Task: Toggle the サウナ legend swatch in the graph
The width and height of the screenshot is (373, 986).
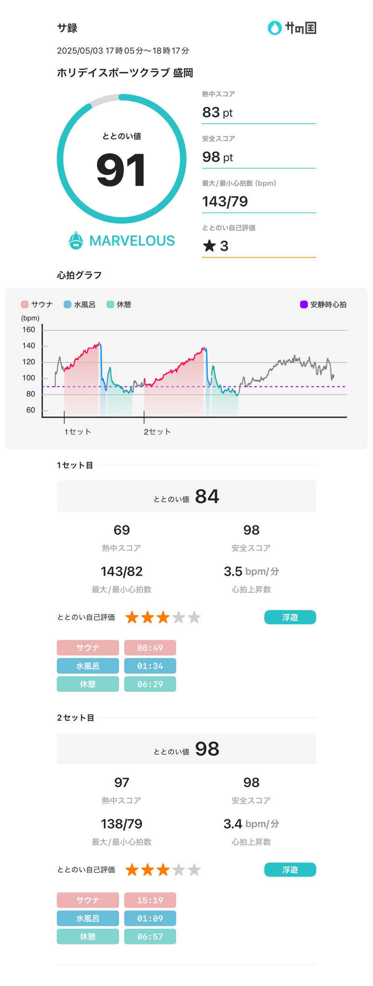Action: pos(25,304)
